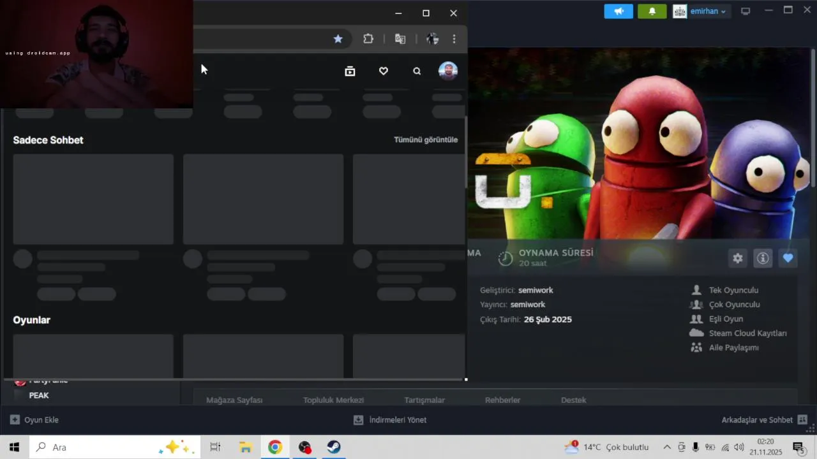Click Steam Big Picture mode monitor icon
This screenshot has width=817, height=459.
pyautogui.click(x=745, y=11)
